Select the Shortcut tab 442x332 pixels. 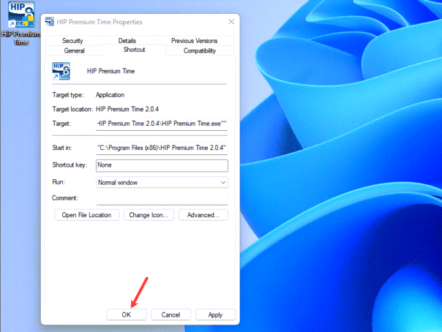click(134, 50)
